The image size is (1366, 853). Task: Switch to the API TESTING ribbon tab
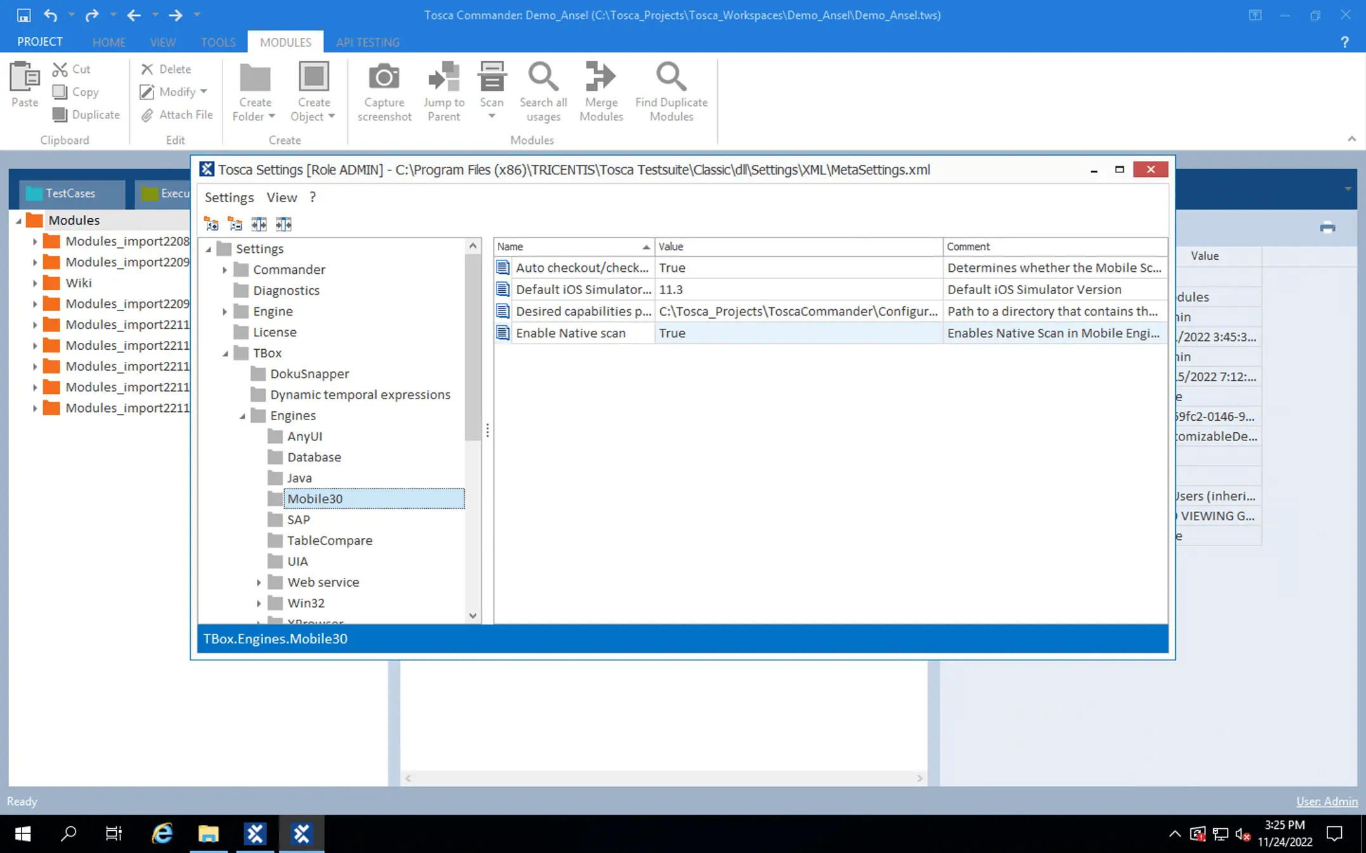click(x=367, y=42)
